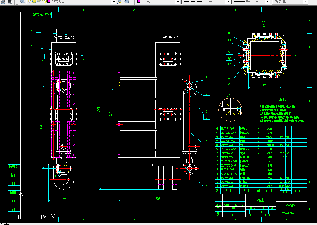Select 装配体 title block text
This screenshot has width=317, height=225.
(x=260, y=200)
